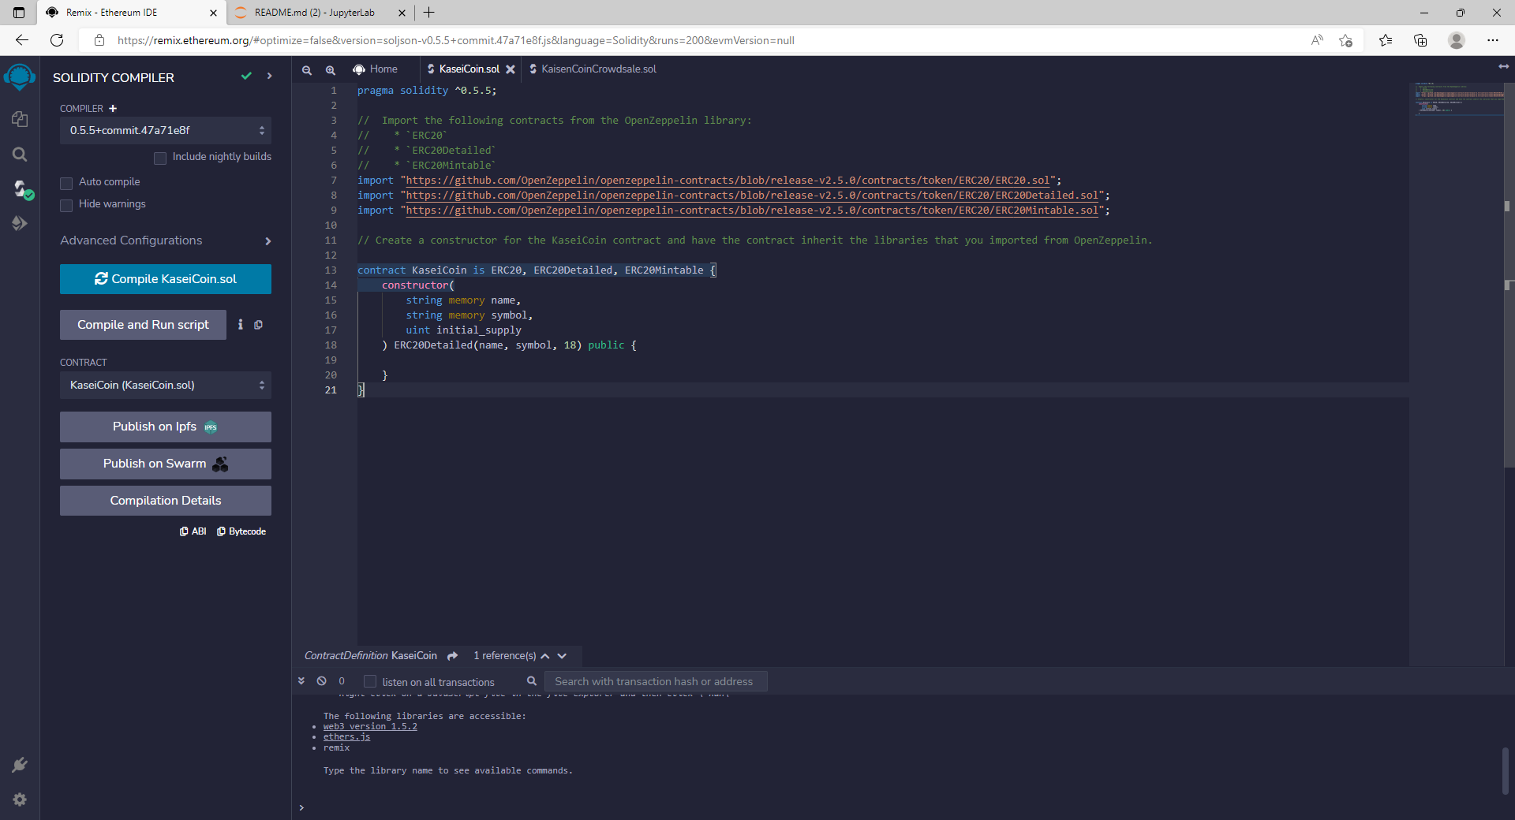Open the Deploy & run transactions icon
Screen dimensions: 1515x820
[x=20, y=224]
